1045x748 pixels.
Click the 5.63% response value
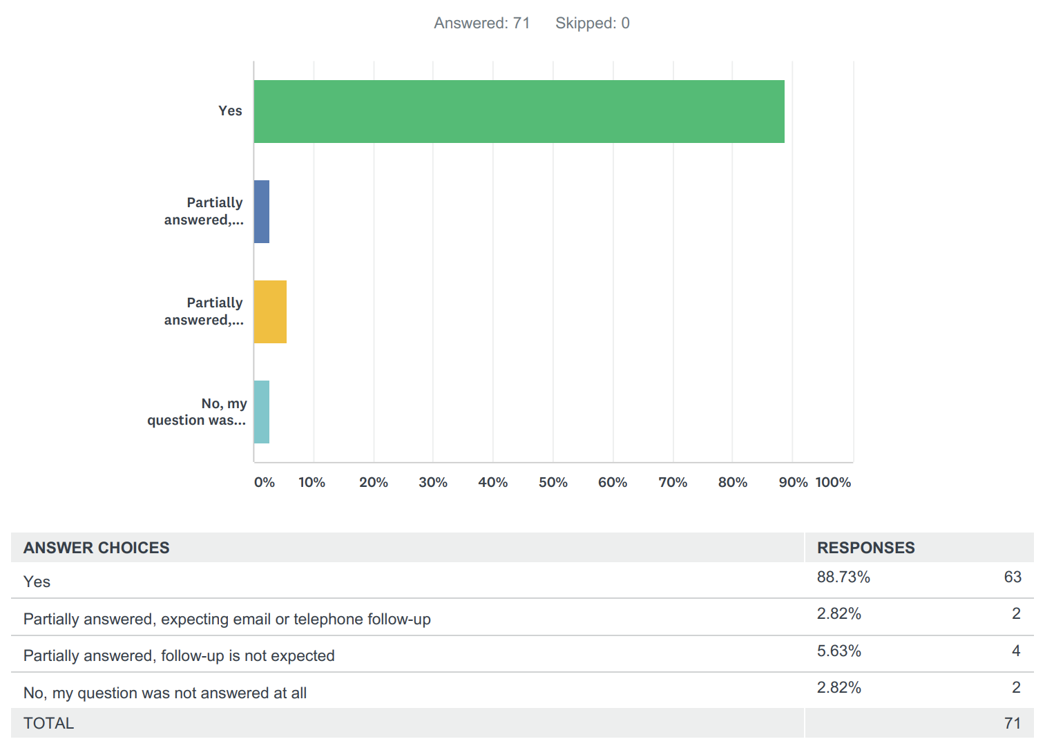tap(838, 651)
